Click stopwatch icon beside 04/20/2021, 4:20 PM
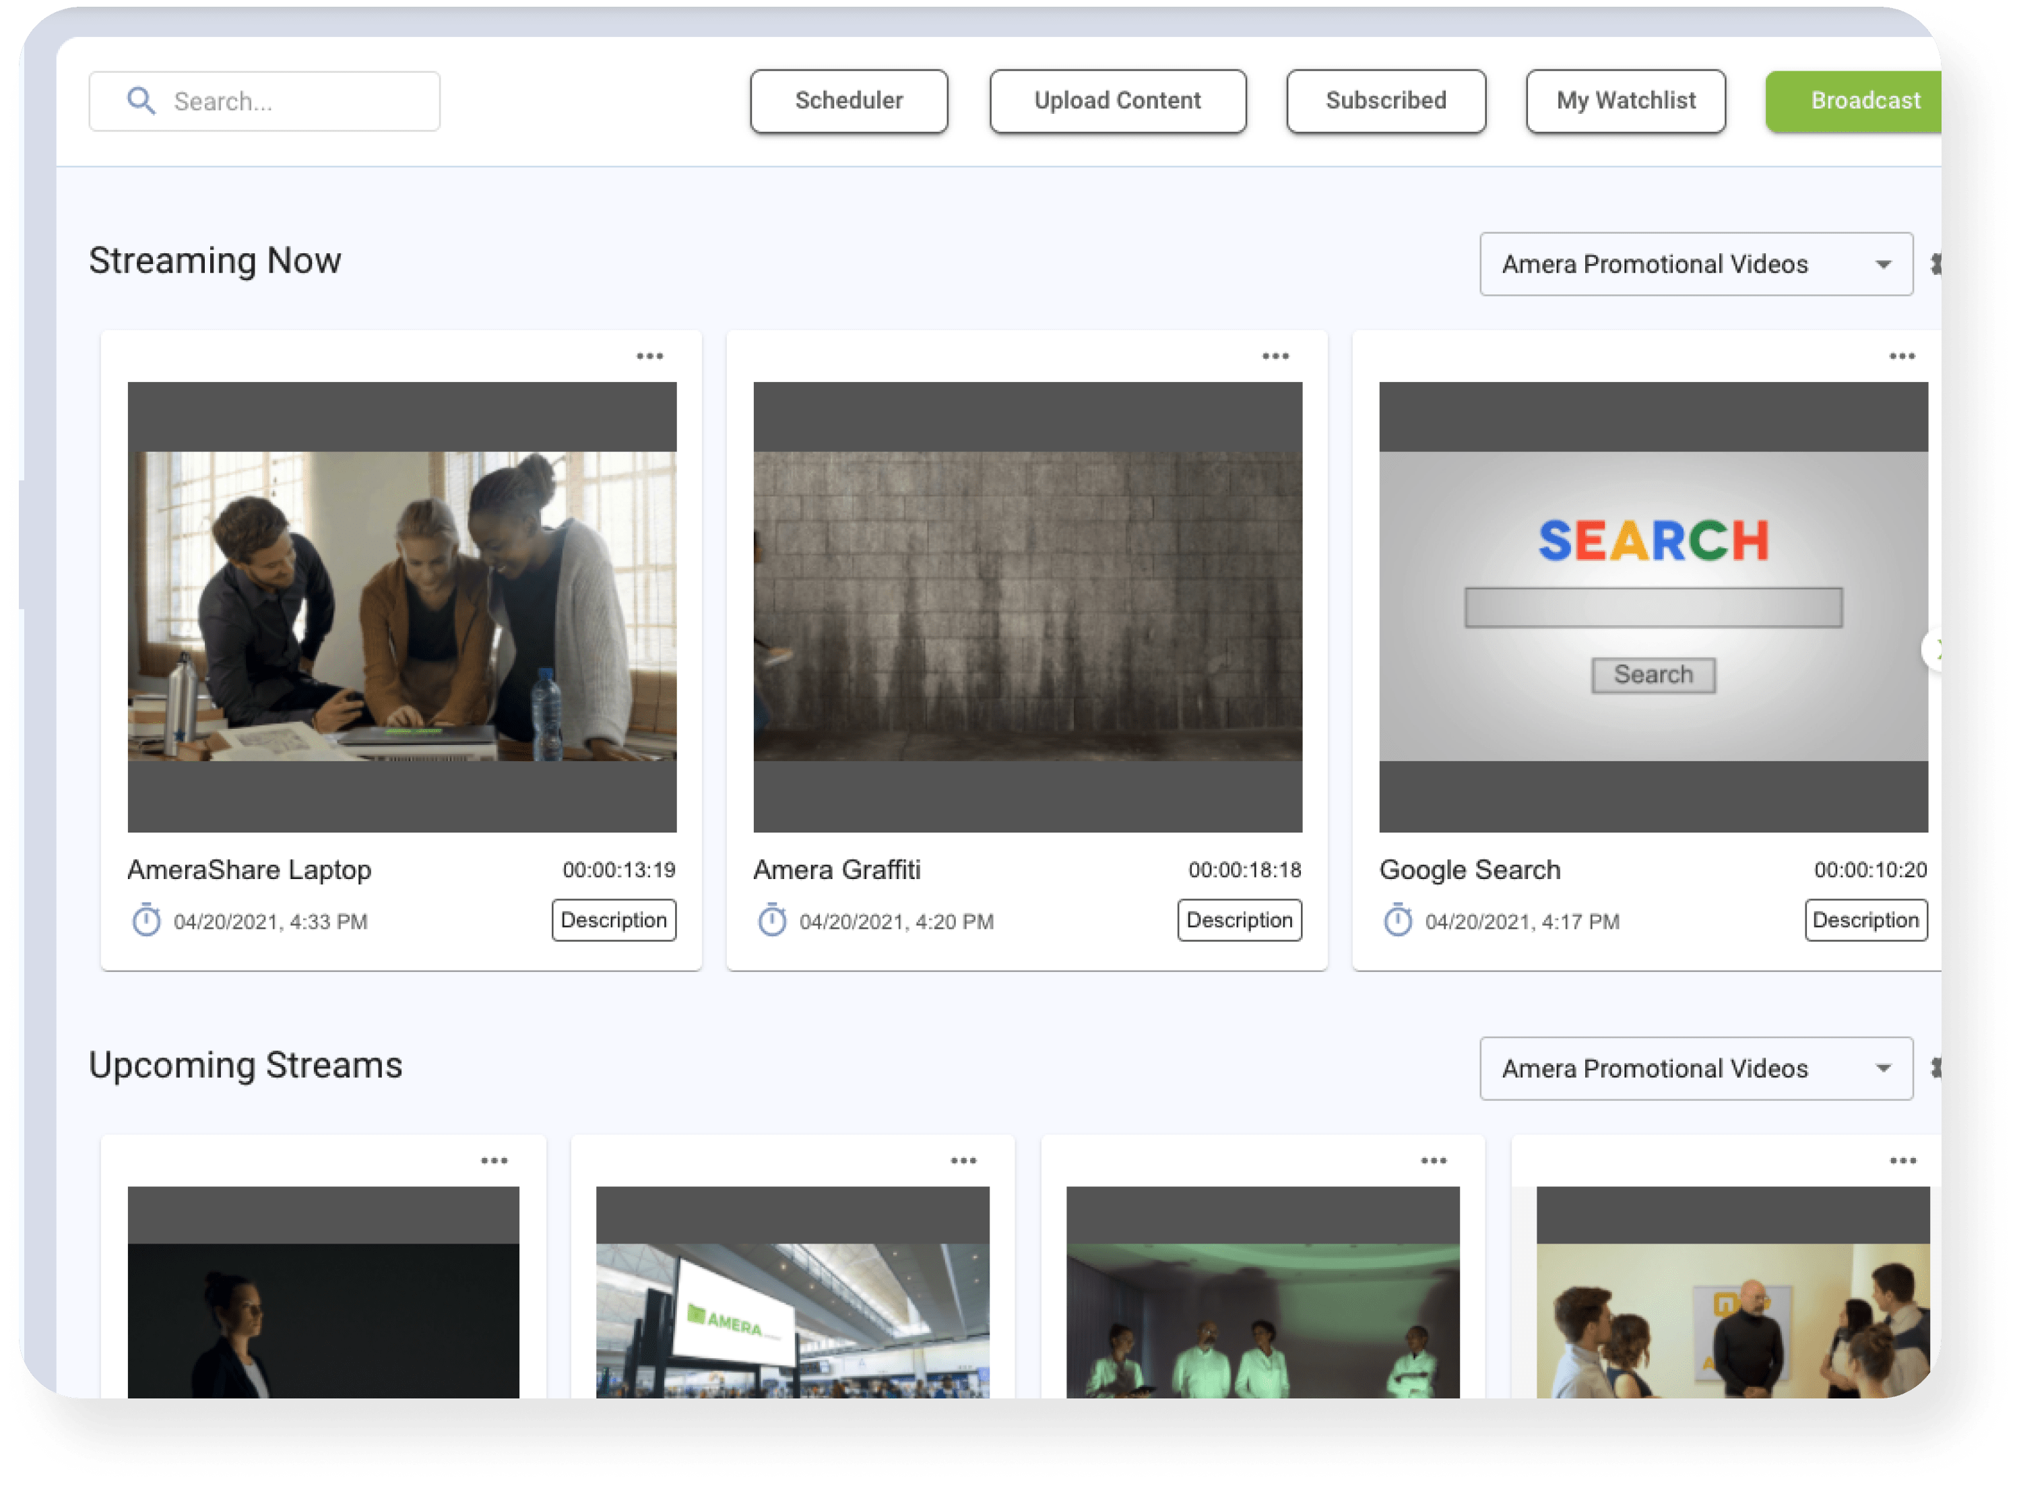The height and width of the screenshot is (1486, 2017). click(771, 920)
